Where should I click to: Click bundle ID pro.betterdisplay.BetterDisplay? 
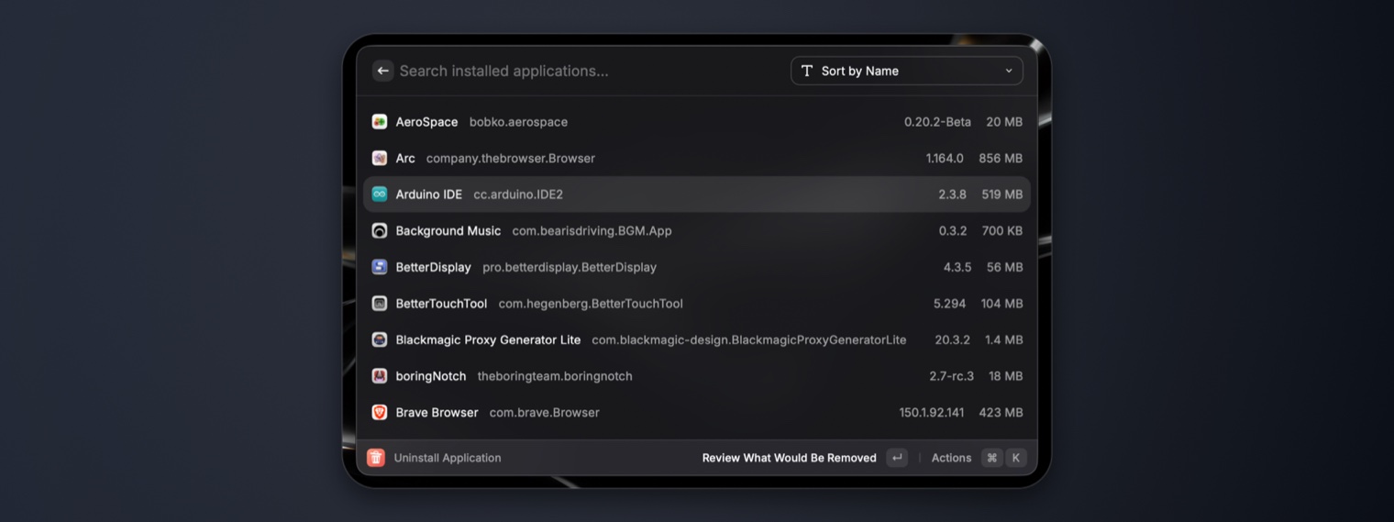pyautogui.click(x=570, y=267)
